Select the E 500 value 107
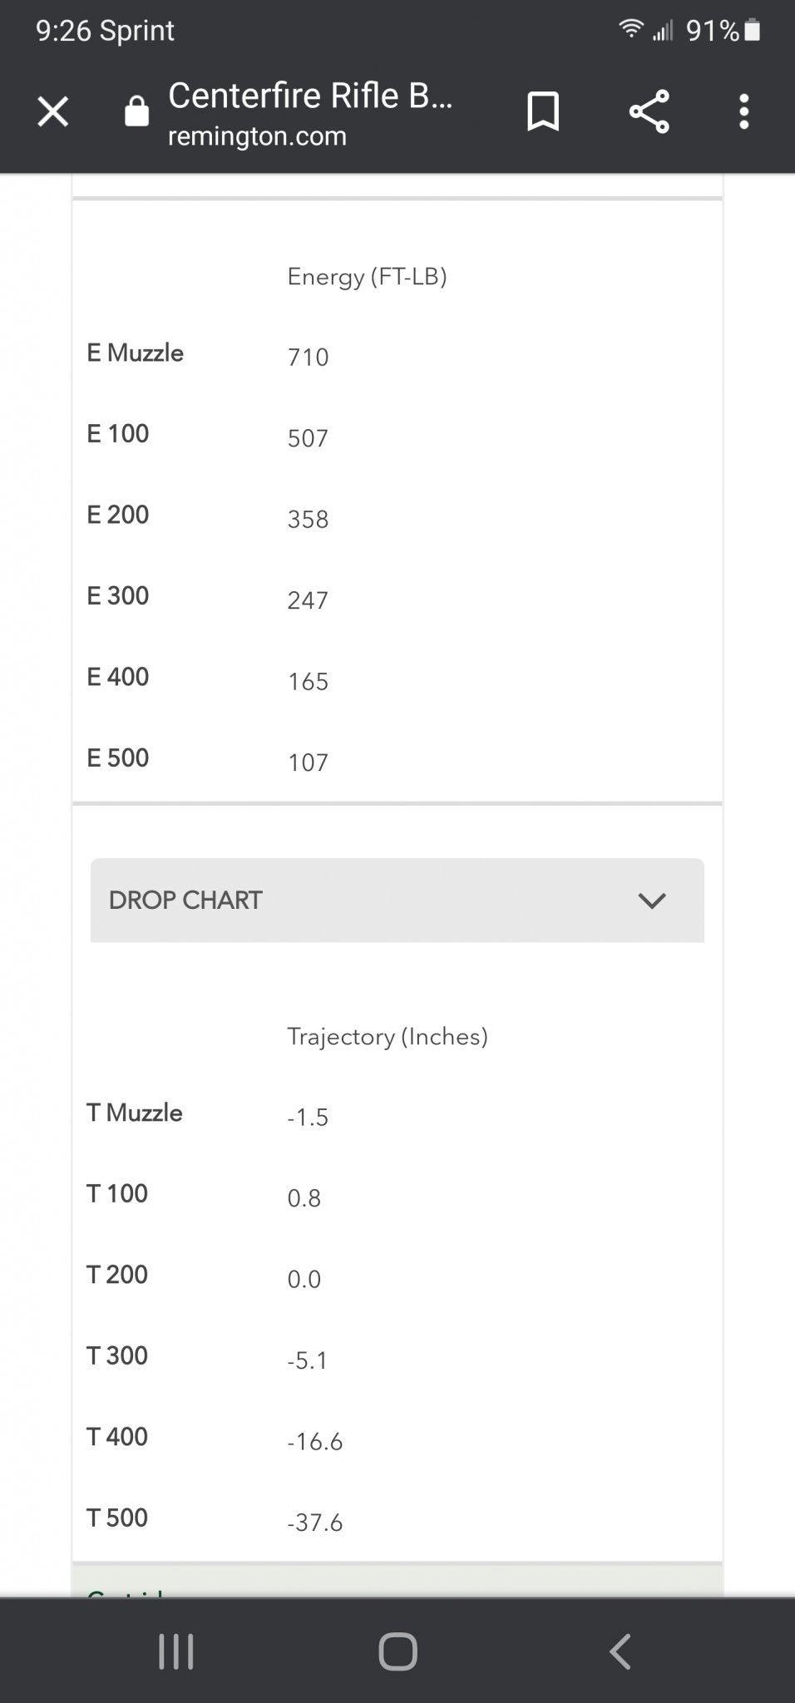The width and height of the screenshot is (795, 1703). click(x=308, y=762)
